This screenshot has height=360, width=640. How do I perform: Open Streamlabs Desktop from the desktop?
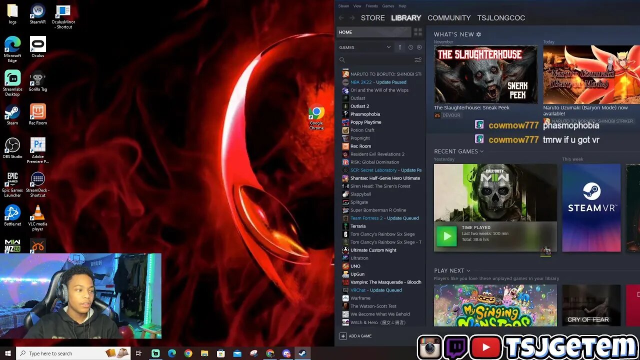(x=12, y=83)
